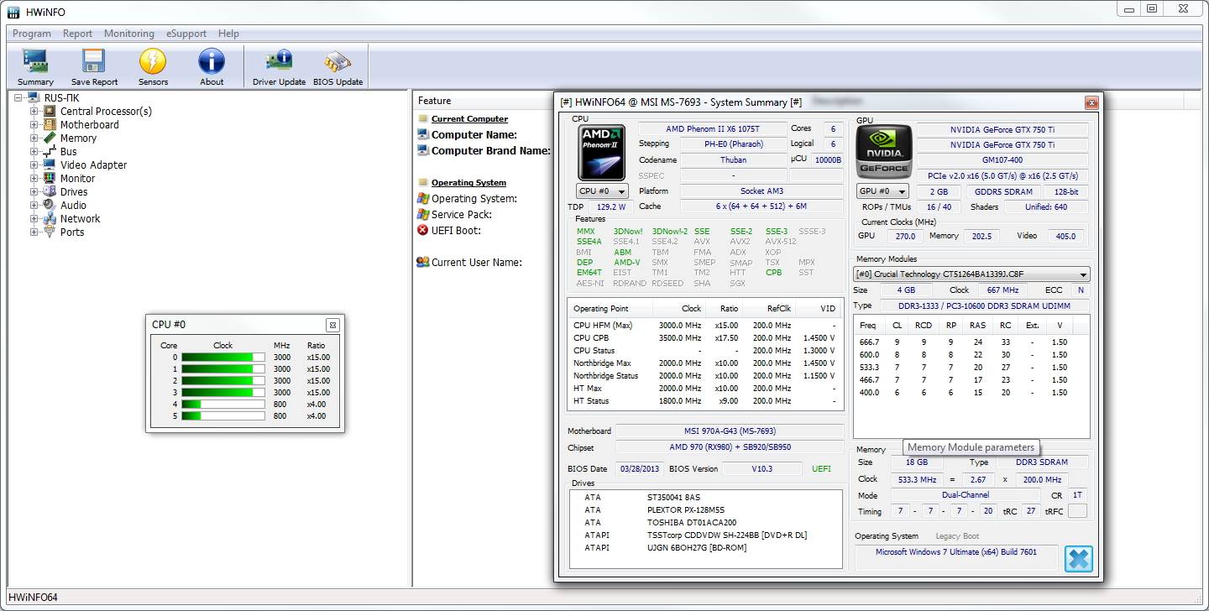Click the BIOS Update icon
The height and width of the screenshot is (611, 1209).
tap(338, 67)
